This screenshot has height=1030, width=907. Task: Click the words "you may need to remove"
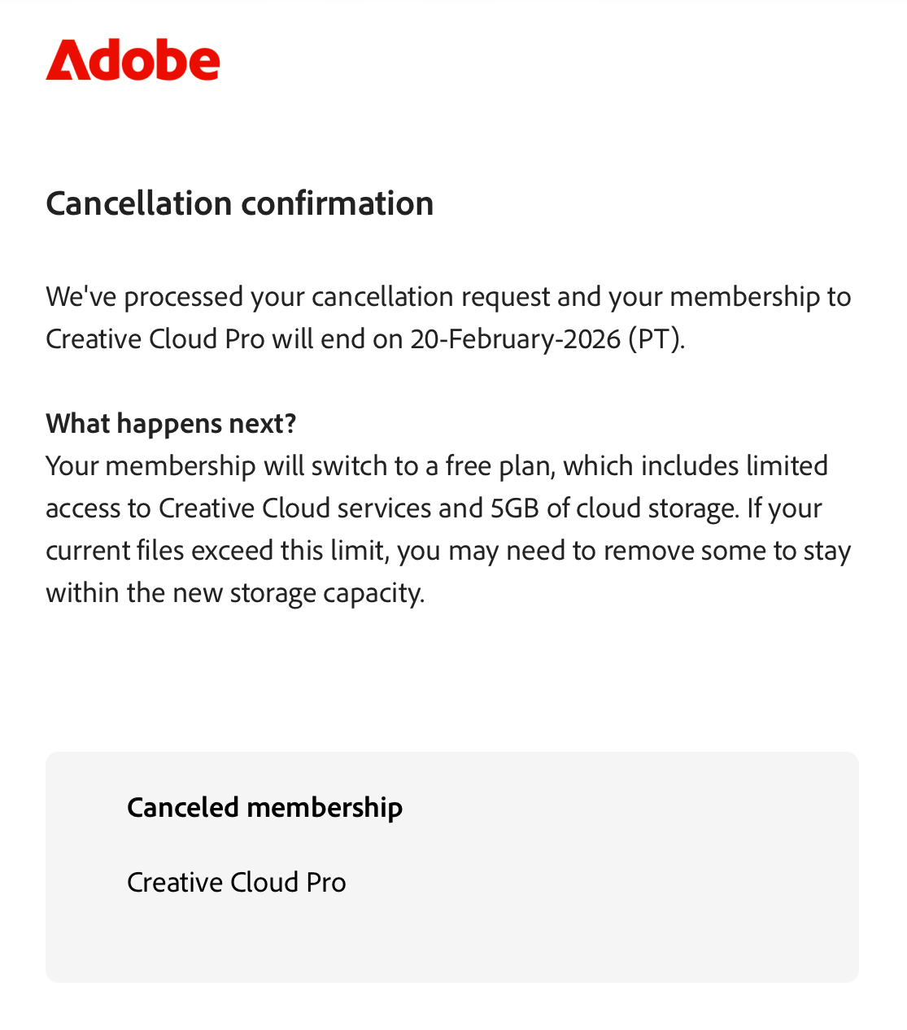tap(545, 551)
